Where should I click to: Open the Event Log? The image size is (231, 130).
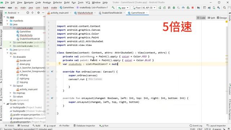[196, 126]
